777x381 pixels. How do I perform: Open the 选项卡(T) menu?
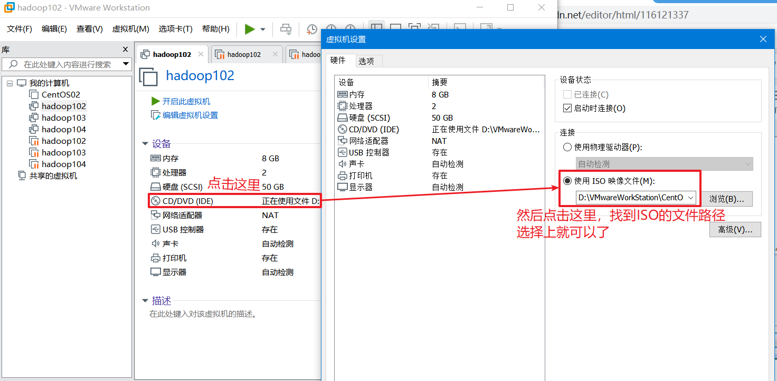coord(176,29)
